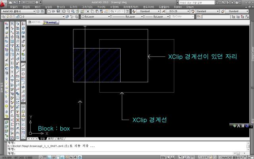Click the InfoCenter keyword search field
The height and width of the screenshot is (159, 254).
(x=197, y=3)
